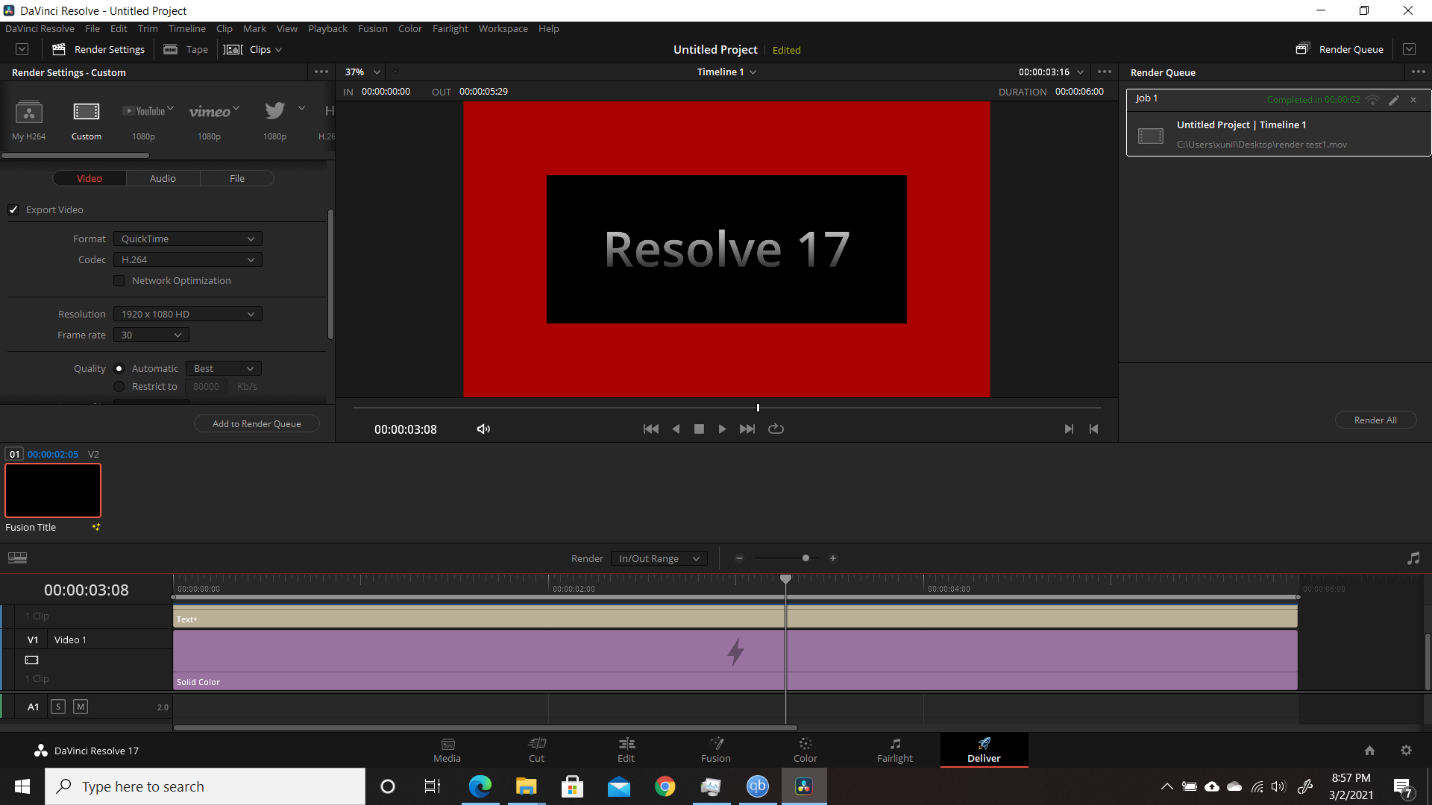Open the Format QuickTime dropdown
Screen dimensions: 1432x805
coord(188,239)
